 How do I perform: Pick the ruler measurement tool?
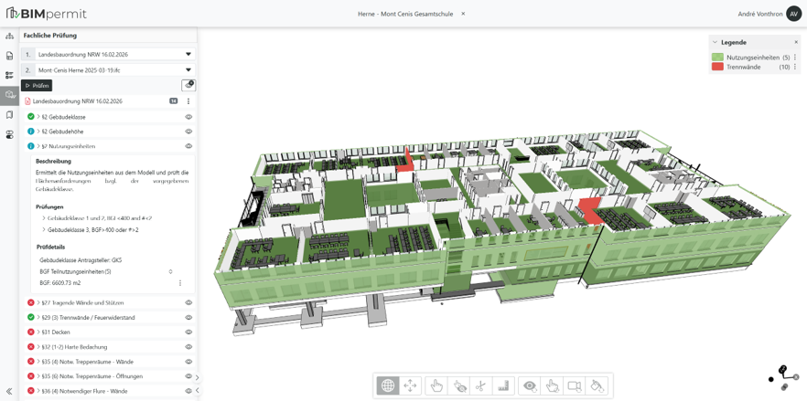[x=503, y=385]
